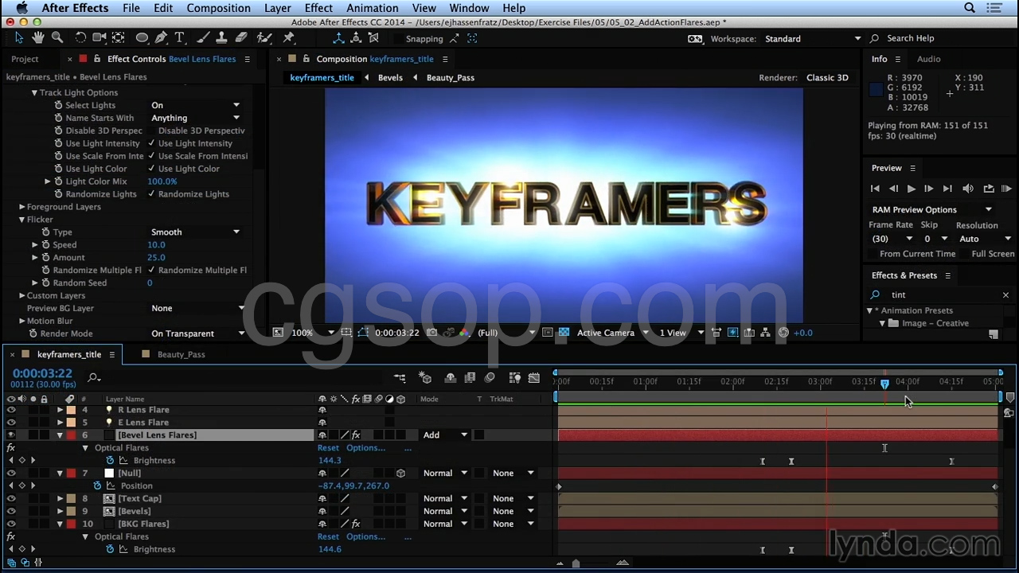Viewport: 1019px width, 573px height.
Task: Uncheck Use Scale From Intensity
Action: [151, 156]
